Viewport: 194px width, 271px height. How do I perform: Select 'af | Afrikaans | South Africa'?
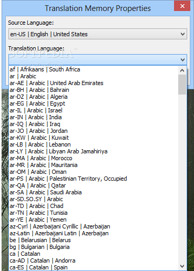[94, 69]
